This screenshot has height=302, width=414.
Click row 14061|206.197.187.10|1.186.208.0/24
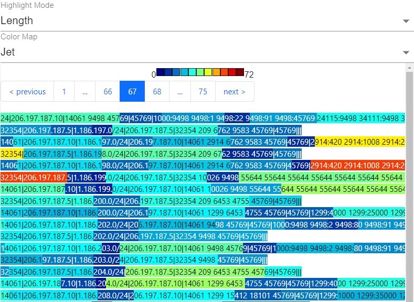tap(203, 295)
